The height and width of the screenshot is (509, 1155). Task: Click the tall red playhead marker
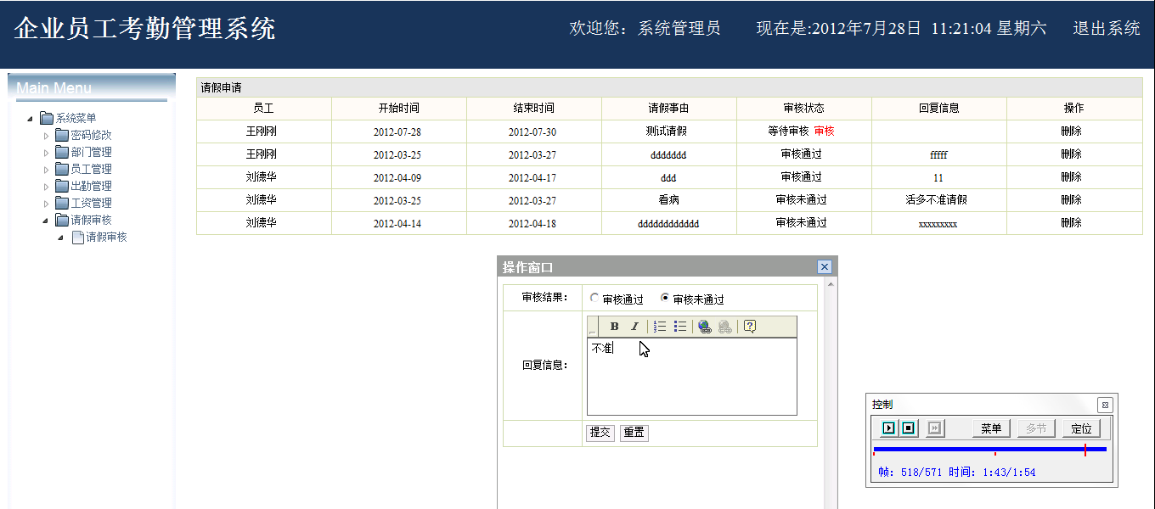coord(1085,450)
